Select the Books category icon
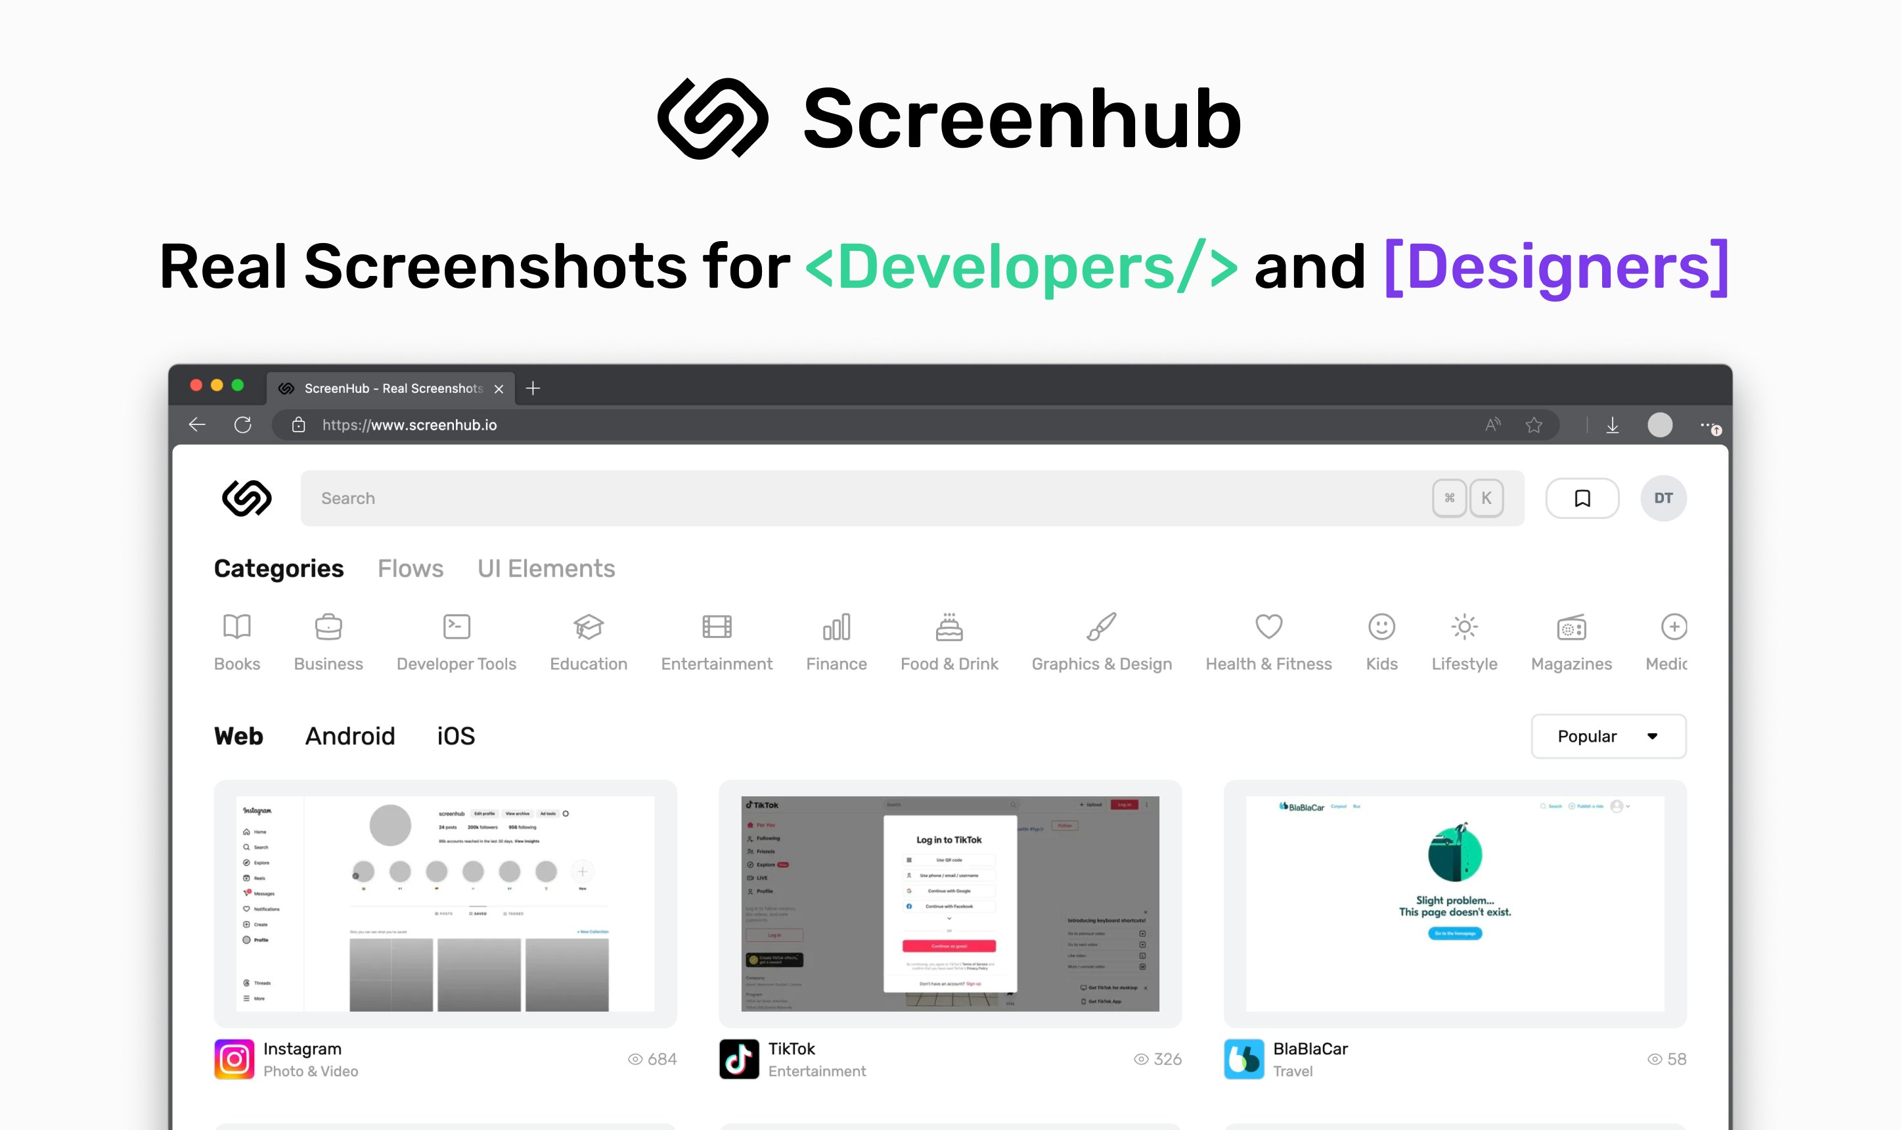Image resolution: width=1901 pixels, height=1130 pixels. click(x=236, y=627)
